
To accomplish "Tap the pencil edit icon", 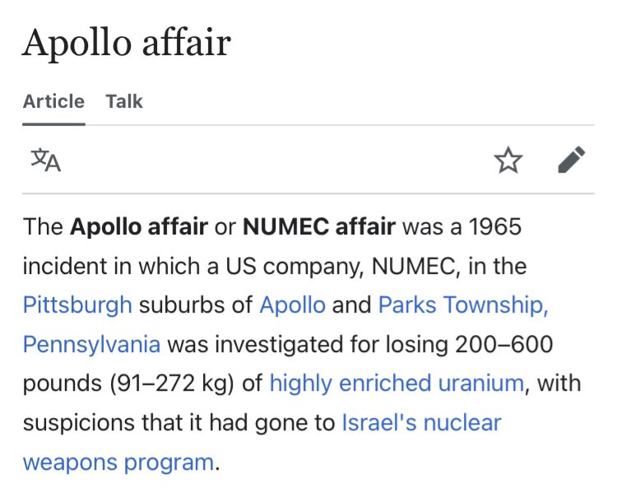I will pos(571,160).
